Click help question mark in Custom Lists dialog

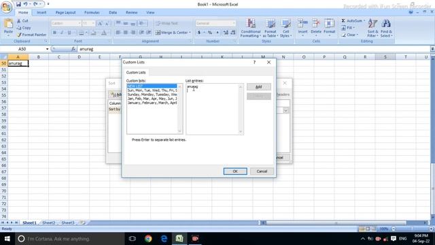click(x=254, y=62)
